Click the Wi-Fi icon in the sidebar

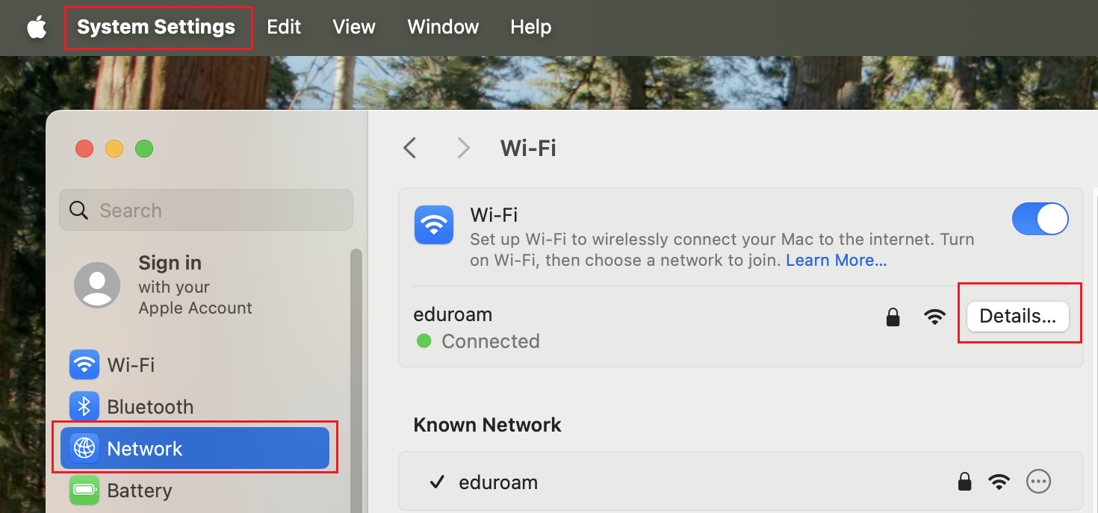coord(84,365)
